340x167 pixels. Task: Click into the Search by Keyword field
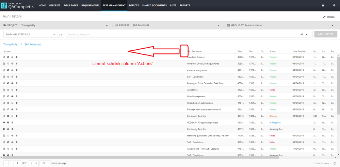coord(180,34)
